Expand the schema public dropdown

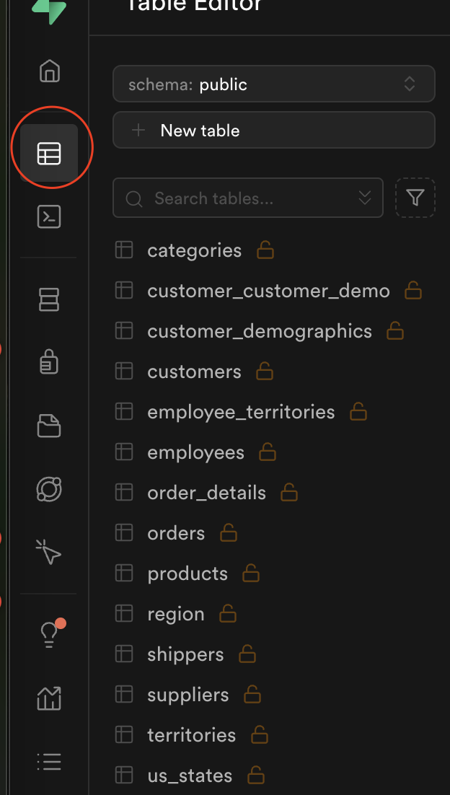tap(273, 84)
